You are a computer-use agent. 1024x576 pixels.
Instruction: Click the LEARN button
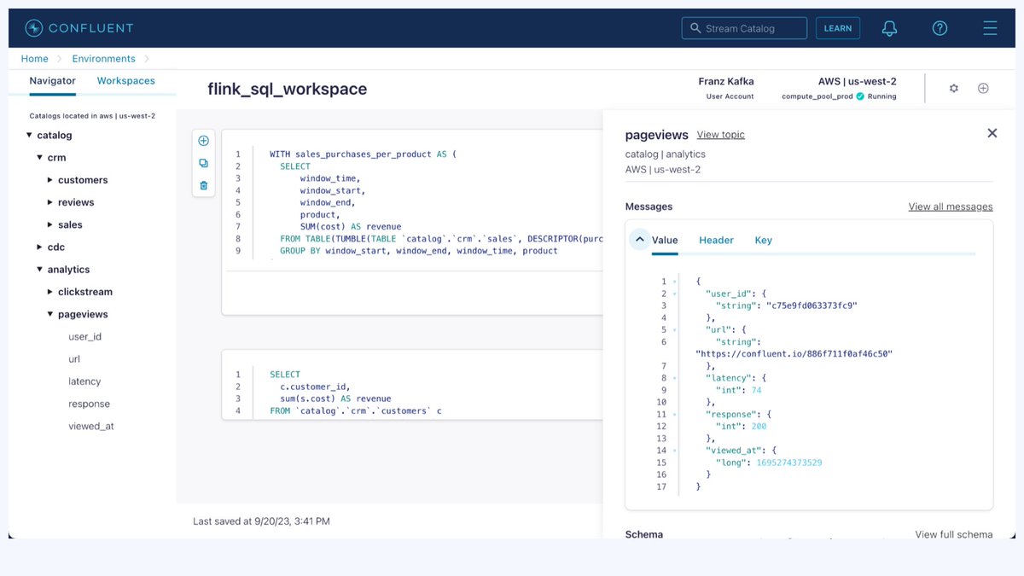[838, 28]
